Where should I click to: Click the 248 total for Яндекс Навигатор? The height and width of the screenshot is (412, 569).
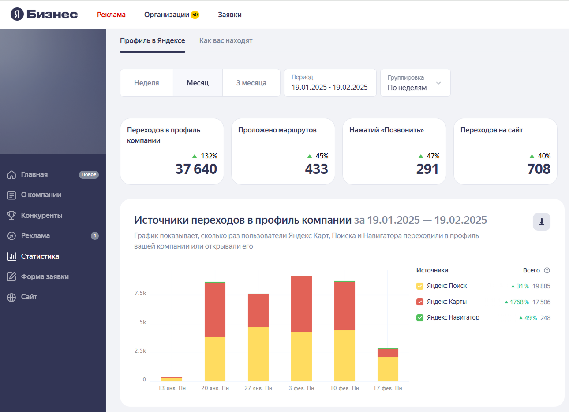[x=545, y=318]
